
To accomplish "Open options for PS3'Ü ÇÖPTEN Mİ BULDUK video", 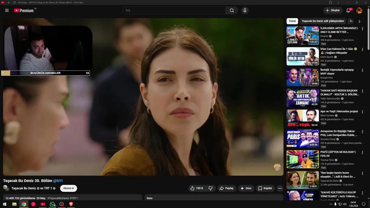I will 362,152.
